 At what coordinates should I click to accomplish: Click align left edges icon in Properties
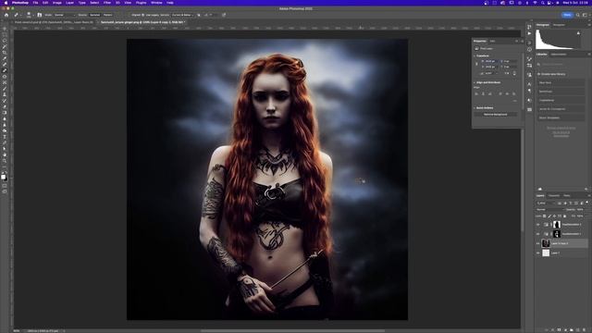point(476,93)
